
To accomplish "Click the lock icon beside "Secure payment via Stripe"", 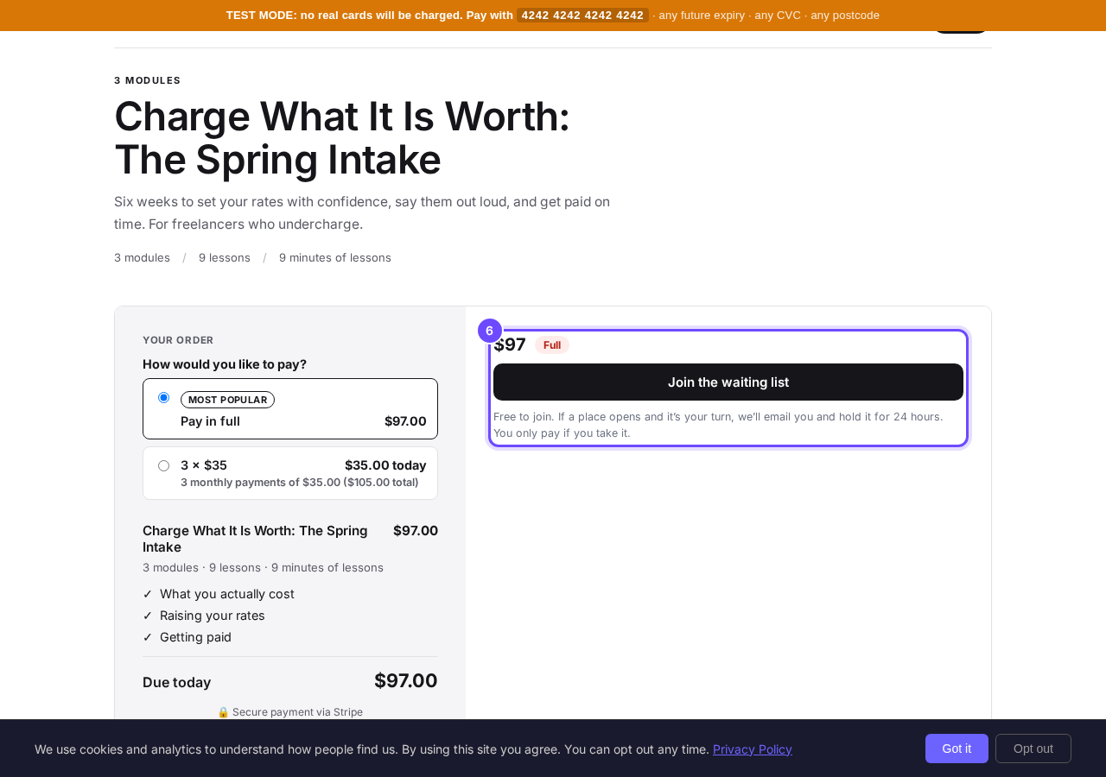I will point(223,712).
